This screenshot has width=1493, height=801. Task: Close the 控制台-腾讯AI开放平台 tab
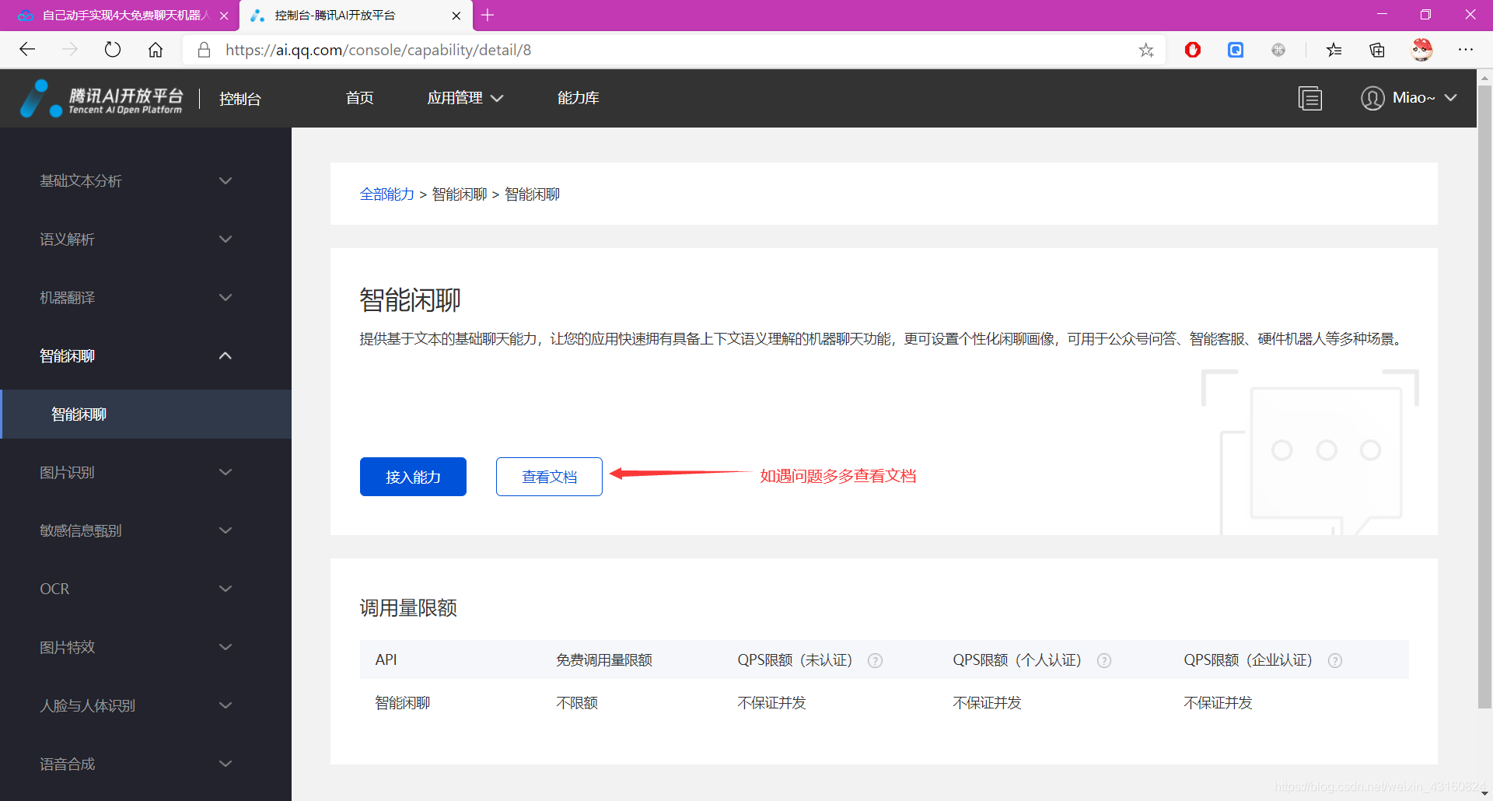point(456,16)
